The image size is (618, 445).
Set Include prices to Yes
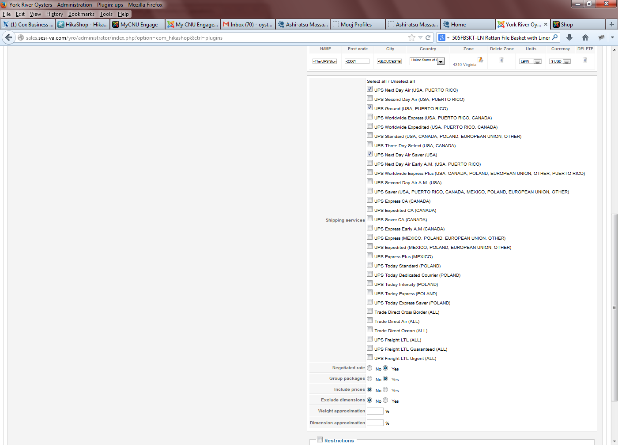click(x=385, y=389)
